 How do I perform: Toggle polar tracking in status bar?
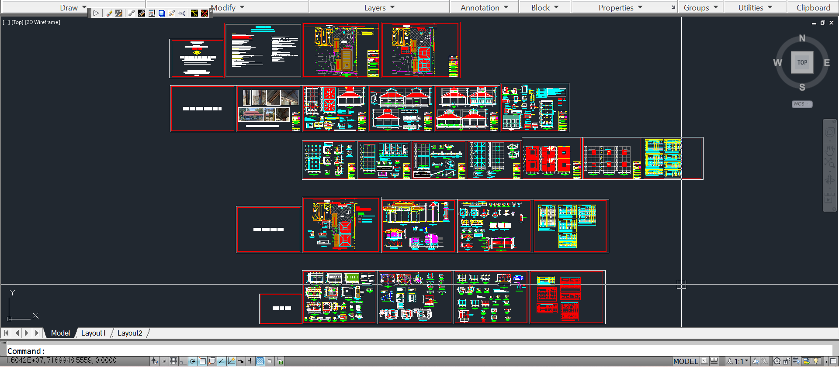pos(192,361)
